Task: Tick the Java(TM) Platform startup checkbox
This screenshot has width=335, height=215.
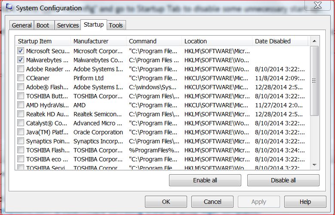Action: (x=21, y=132)
